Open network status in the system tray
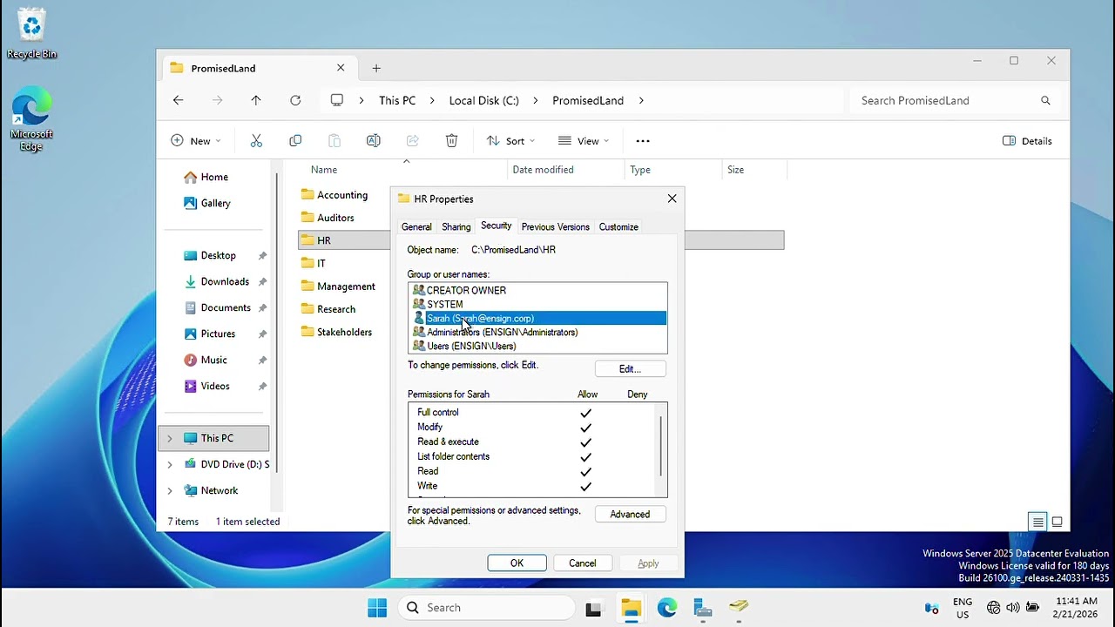Screen dimensions: 1115x627 point(994,608)
